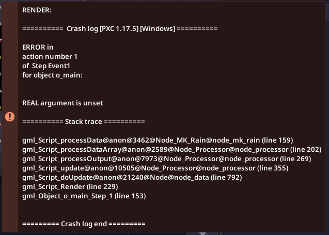The image size is (329, 235).
Task: Click the Crash log PXC 1.17.5 header line
Action: (120, 29)
